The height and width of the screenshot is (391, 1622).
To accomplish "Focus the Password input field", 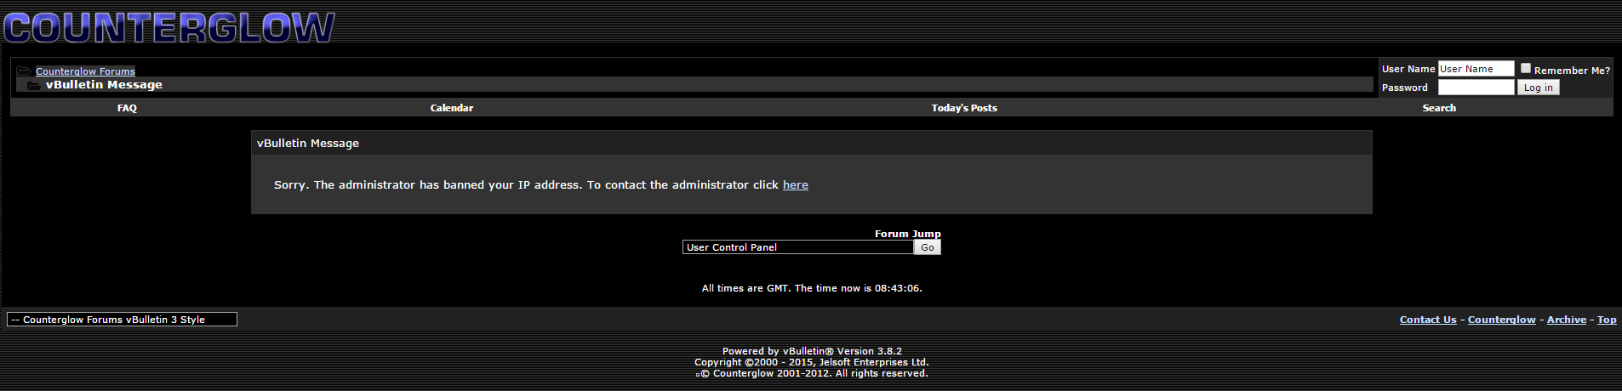I will tap(1476, 88).
